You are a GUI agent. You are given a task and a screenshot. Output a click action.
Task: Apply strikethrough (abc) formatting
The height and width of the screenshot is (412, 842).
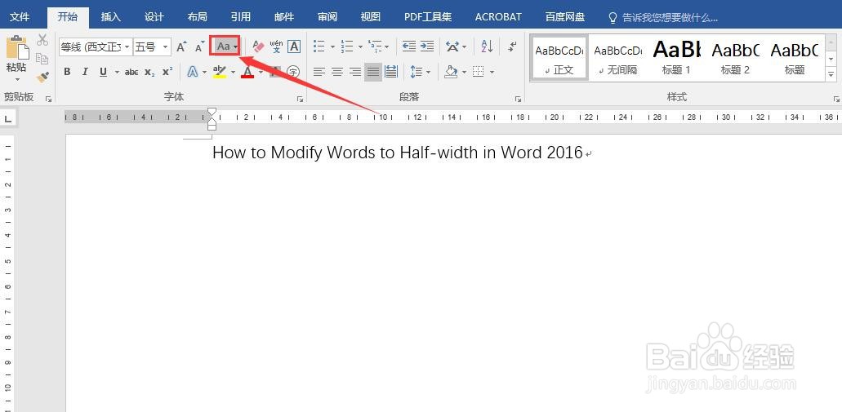(131, 72)
